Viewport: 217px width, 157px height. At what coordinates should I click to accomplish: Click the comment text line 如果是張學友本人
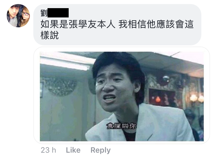(x=78, y=24)
